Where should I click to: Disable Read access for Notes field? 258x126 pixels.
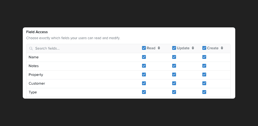(144, 66)
